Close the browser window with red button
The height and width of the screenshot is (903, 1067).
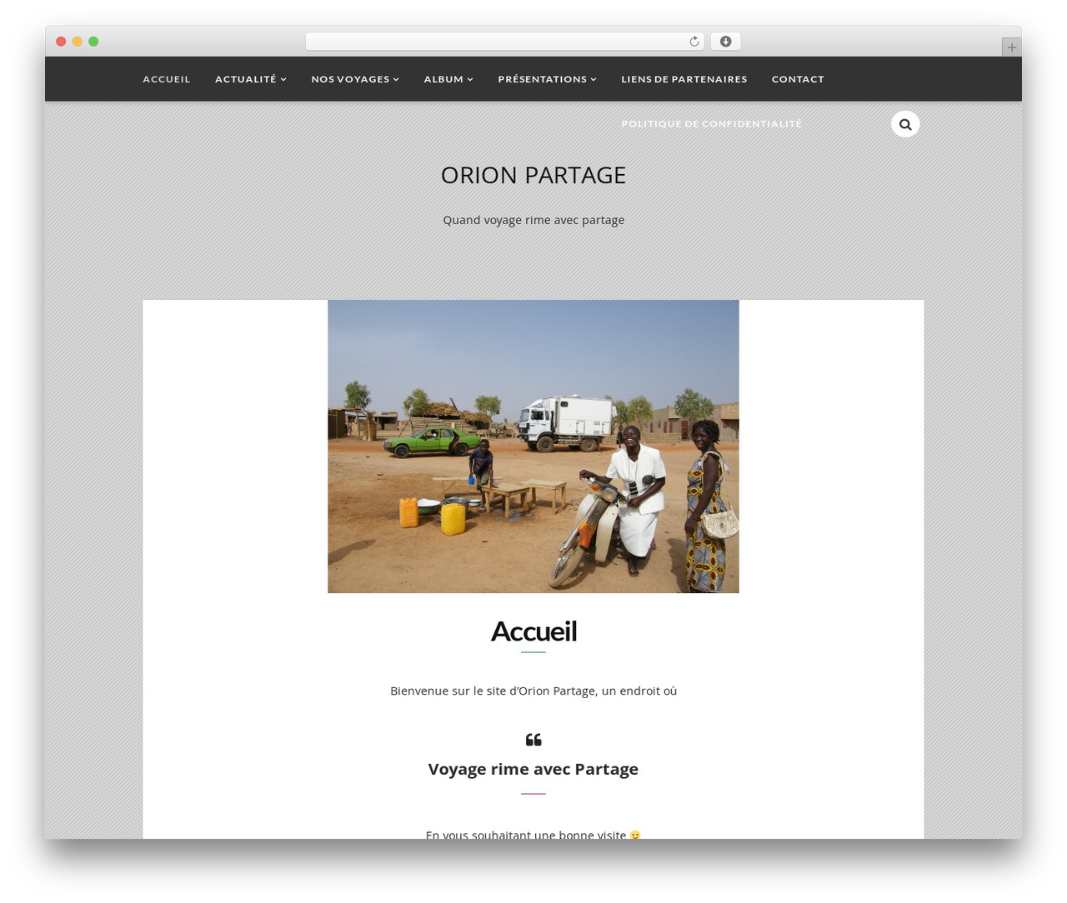61,42
